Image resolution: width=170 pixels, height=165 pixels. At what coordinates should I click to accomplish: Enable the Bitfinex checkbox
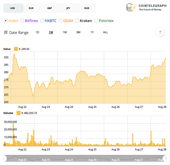click(22, 21)
